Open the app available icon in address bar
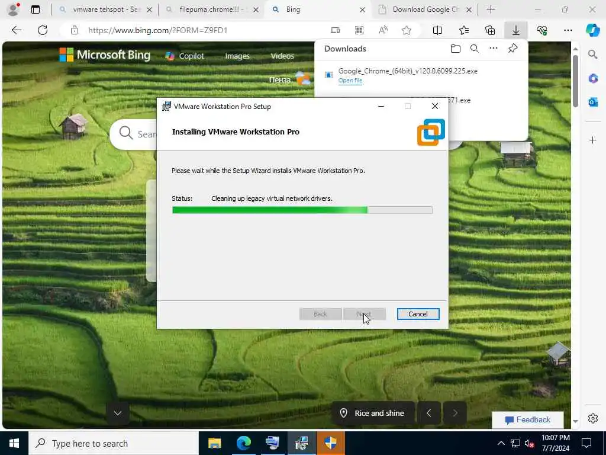 point(336,30)
